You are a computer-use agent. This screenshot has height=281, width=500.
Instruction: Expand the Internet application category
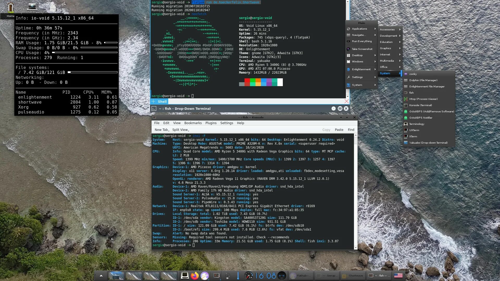click(x=390, y=54)
